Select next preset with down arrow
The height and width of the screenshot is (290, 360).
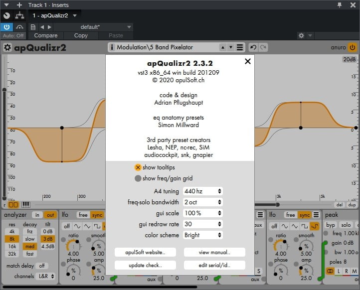(x=231, y=47)
